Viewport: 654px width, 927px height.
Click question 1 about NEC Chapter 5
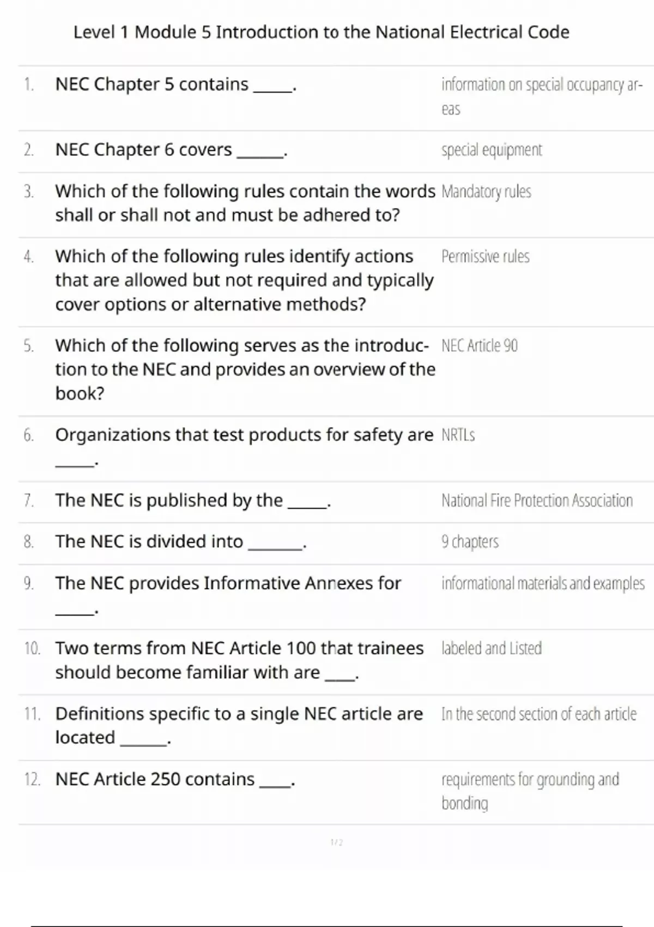[x=175, y=85]
